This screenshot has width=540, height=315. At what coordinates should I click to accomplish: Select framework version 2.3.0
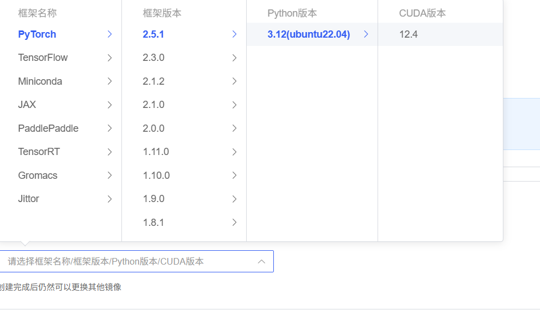coord(184,58)
